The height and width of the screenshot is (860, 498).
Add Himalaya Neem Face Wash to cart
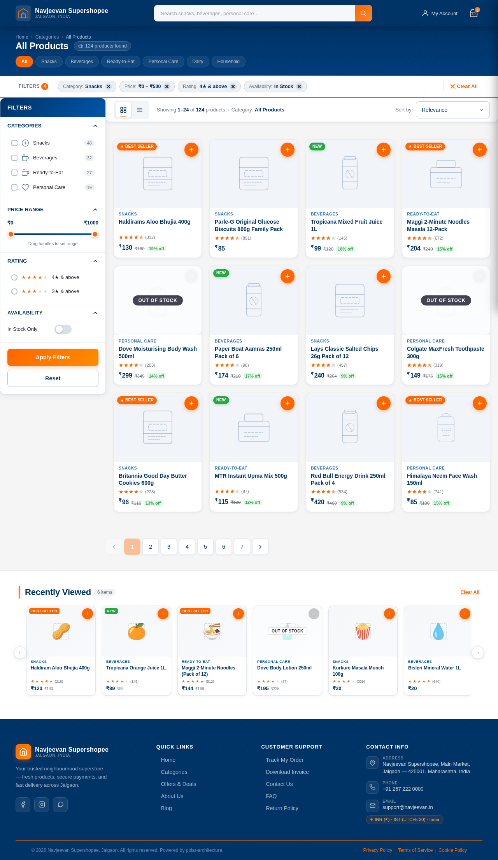480,403
